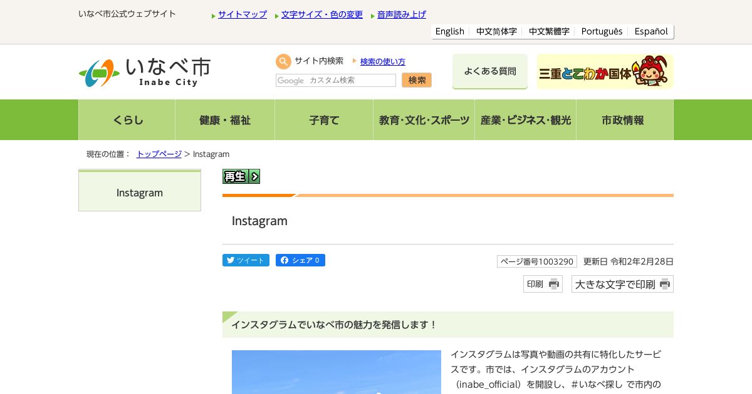752x394 pixels.
Task: Open the 健康・福祉 menu
Action: pyautogui.click(x=225, y=120)
